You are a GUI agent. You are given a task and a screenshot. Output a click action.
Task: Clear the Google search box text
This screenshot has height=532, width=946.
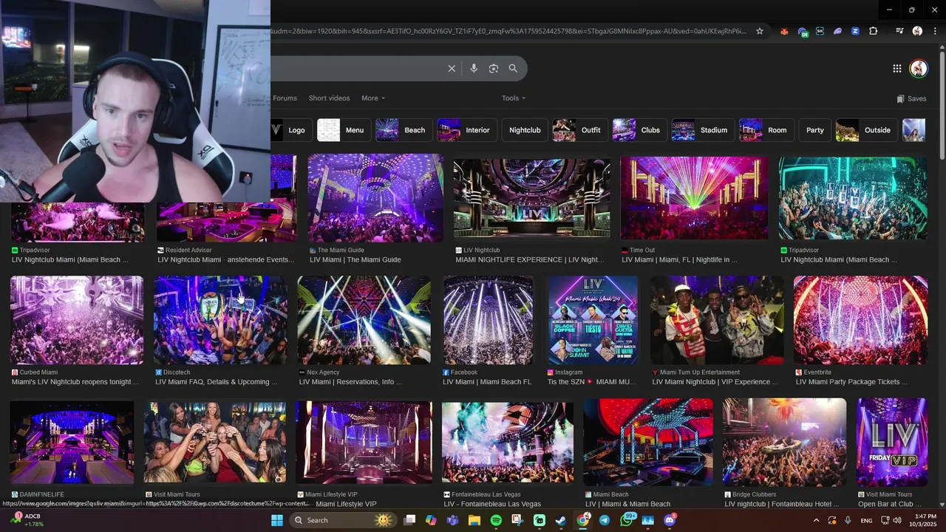(x=452, y=69)
